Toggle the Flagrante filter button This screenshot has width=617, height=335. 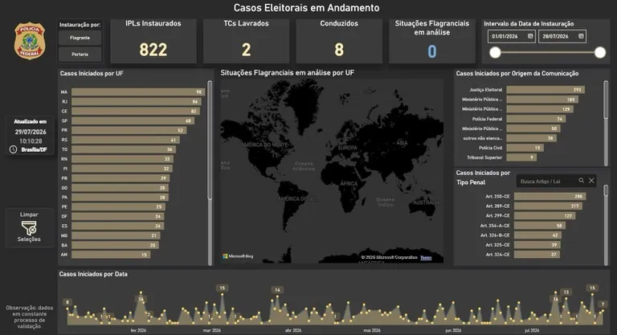(80, 38)
